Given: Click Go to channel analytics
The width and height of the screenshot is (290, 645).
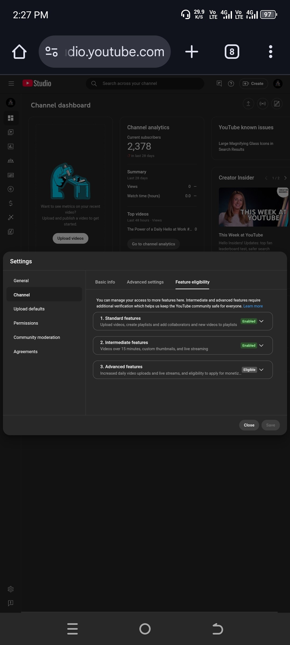Looking at the screenshot, I should 153,244.
